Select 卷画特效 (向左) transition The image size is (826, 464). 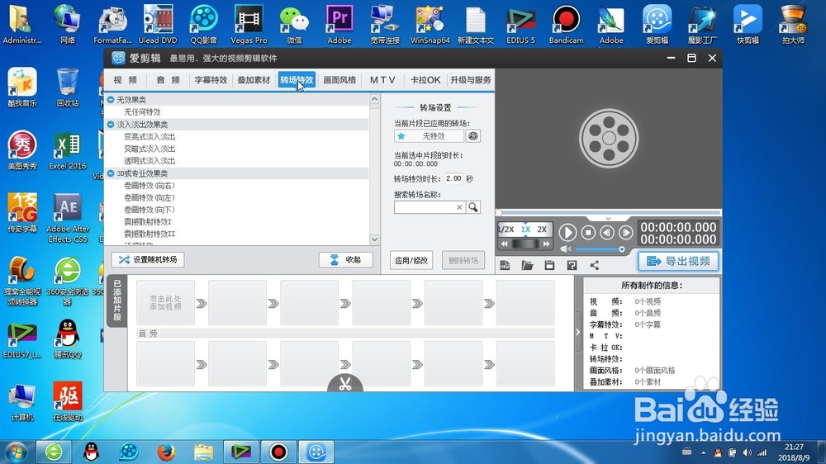[x=149, y=197]
